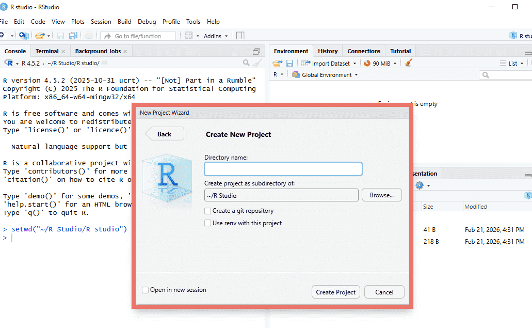Select the Background Jobs tab
Viewport: 532px width, 328px height.
[x=98, y=51]
